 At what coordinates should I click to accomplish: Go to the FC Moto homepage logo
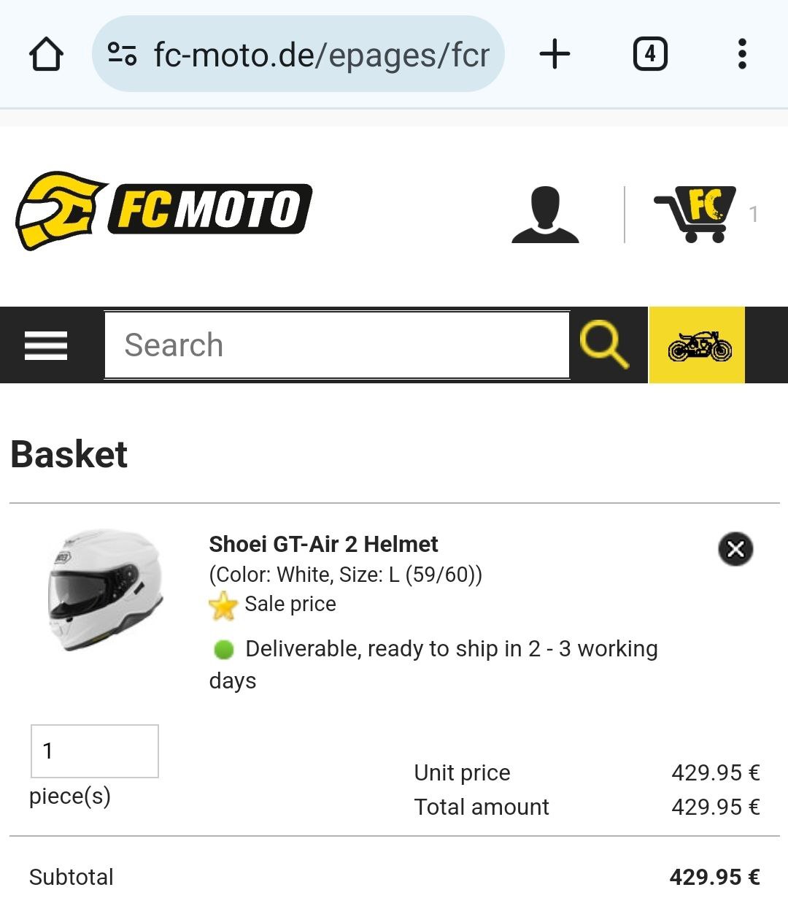coord(164,210)
